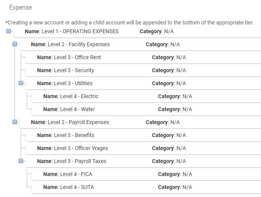261x197 pixels.
Task: Select the Utilities account row
Action: click(65, 83)
